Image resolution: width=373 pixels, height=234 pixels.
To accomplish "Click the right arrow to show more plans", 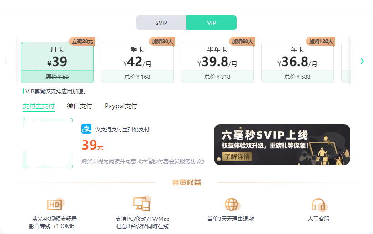I will 362,61.
